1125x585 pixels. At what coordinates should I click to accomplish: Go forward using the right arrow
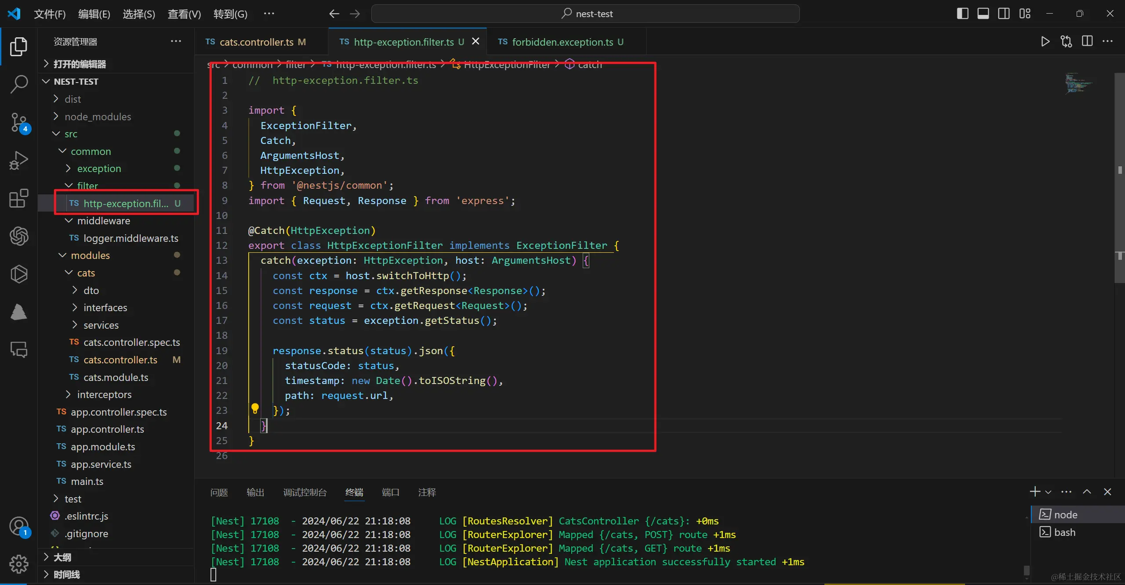(x=355, y=14)
